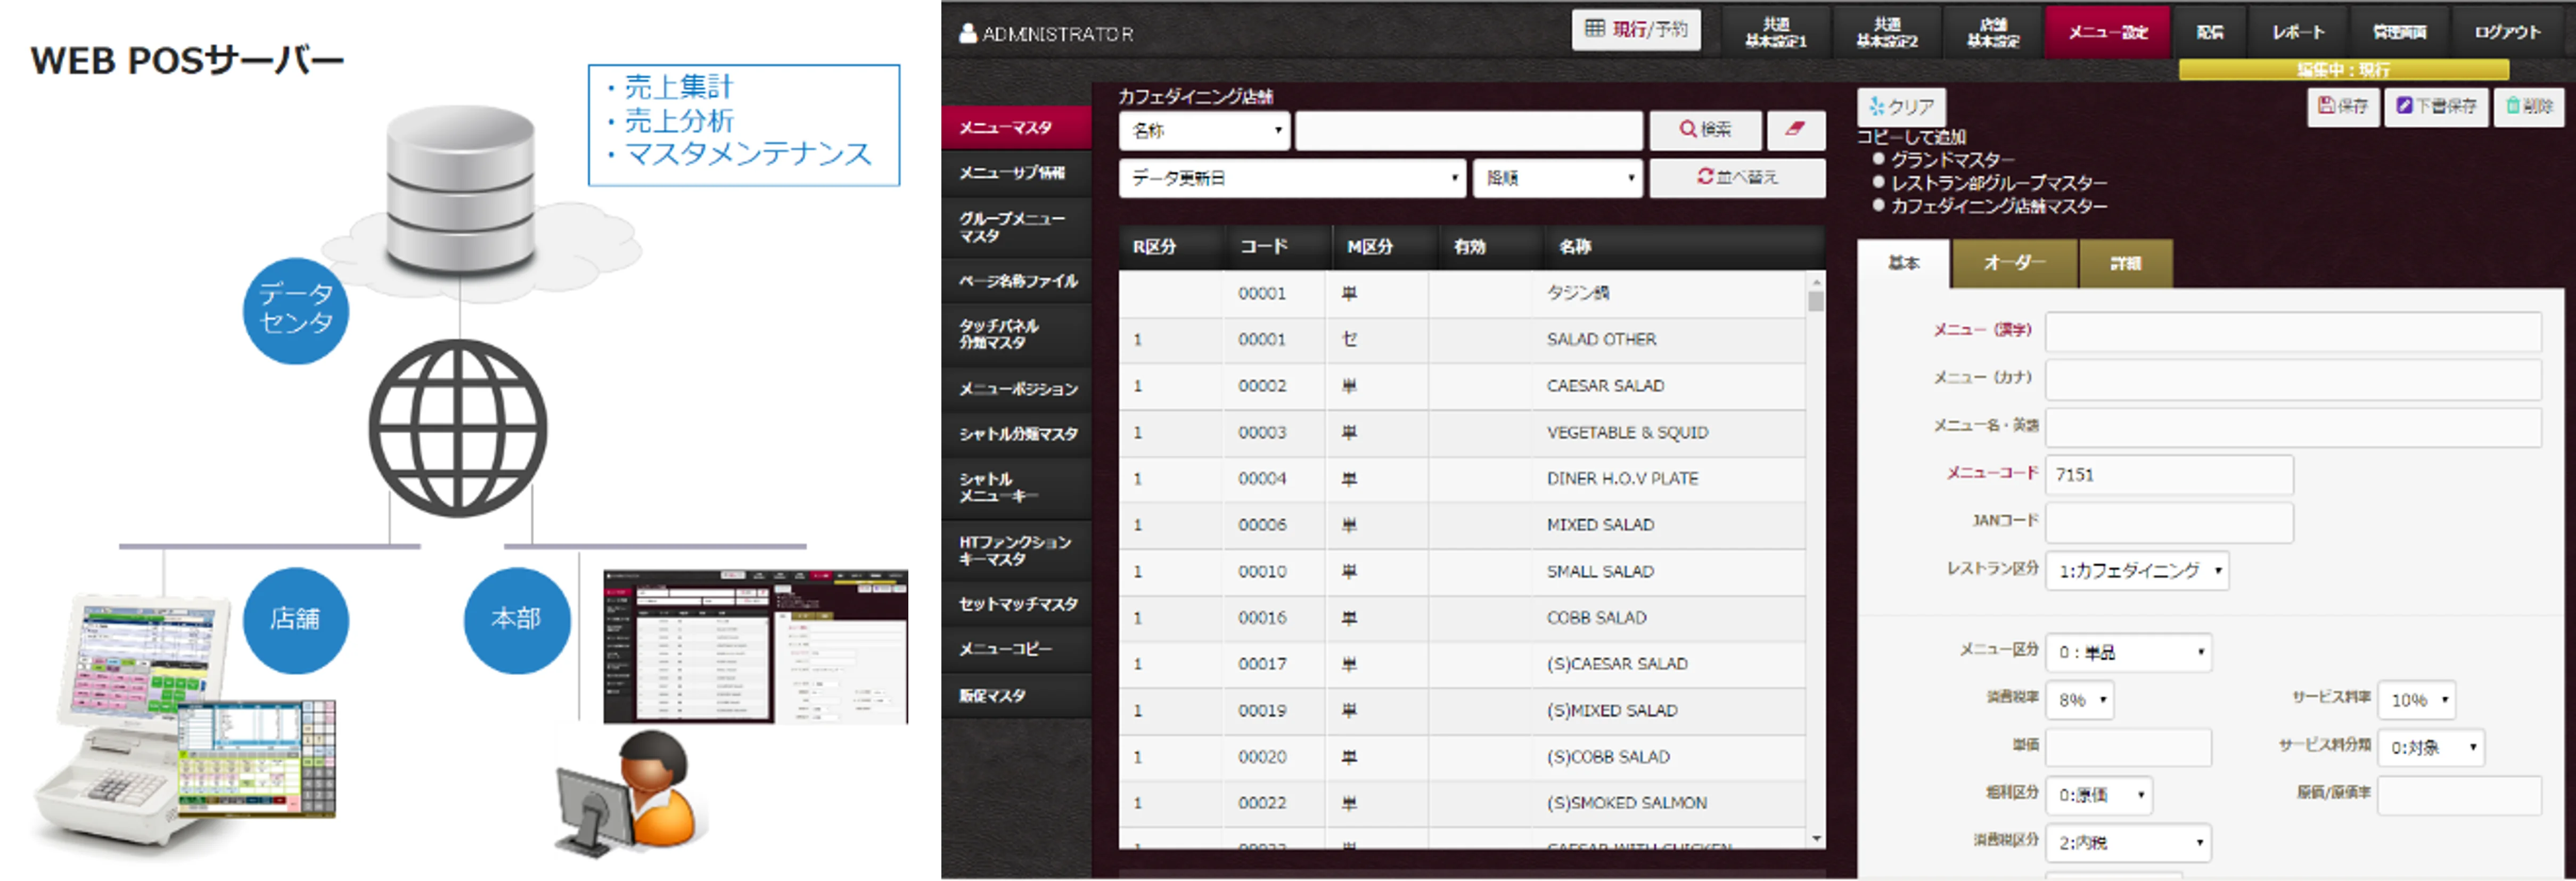Click the 並べ替え sort refresh button

tap(1736, 177)
